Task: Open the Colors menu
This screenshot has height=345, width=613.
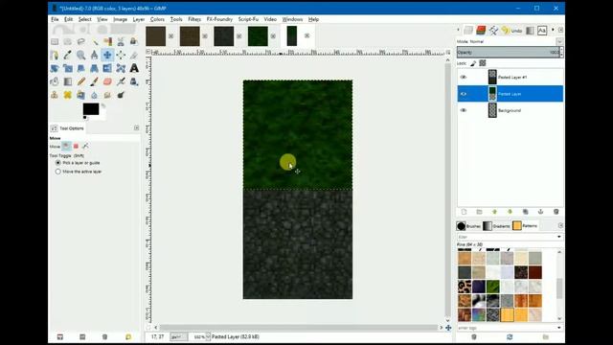Action: tap(157, 19)
